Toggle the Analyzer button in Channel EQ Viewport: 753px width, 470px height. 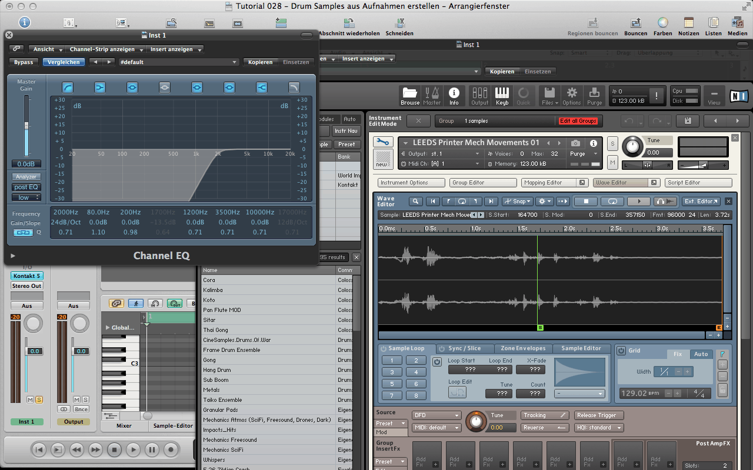click(x=26, y=177)
